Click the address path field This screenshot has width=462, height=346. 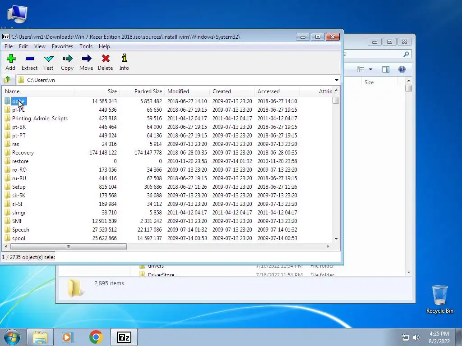click(x=177, y=80)
